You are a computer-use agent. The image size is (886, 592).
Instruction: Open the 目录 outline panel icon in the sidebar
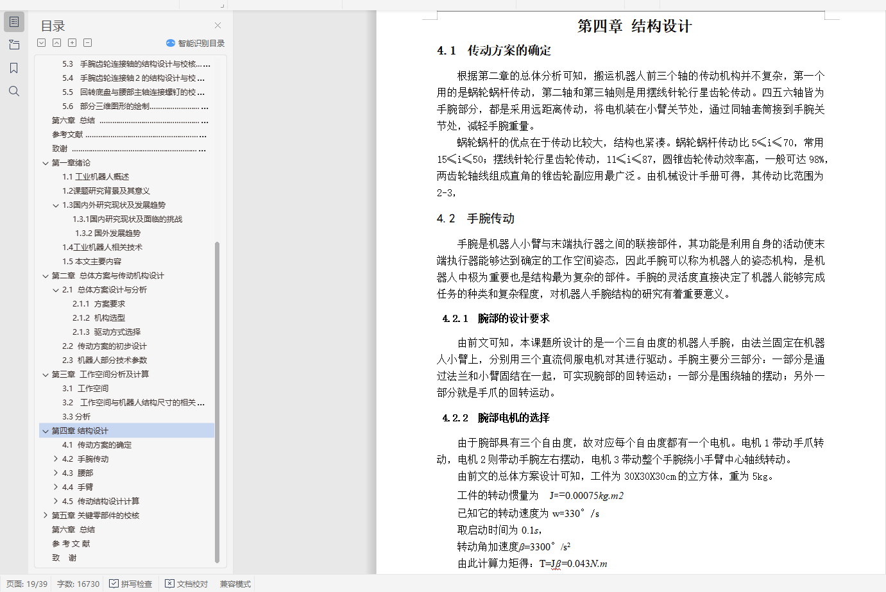click(x=14, y=22)
